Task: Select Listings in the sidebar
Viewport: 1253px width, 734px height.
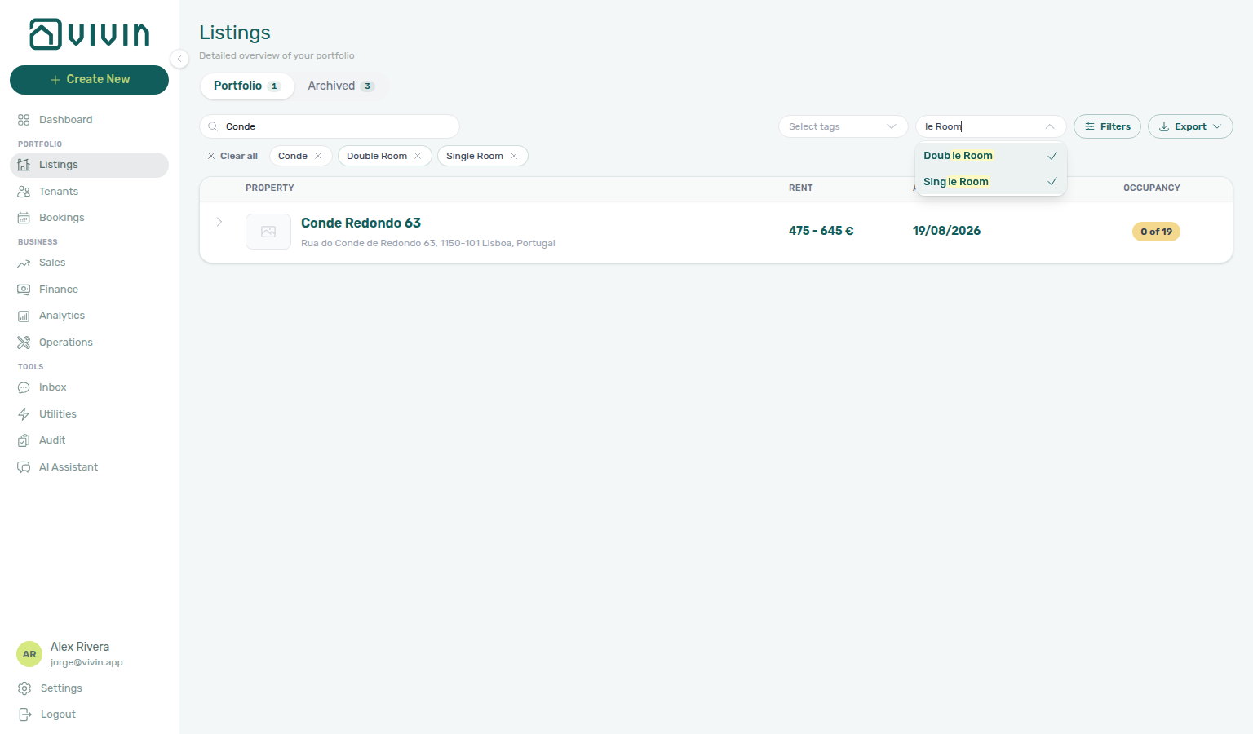Action: click(x=89, y=165)
